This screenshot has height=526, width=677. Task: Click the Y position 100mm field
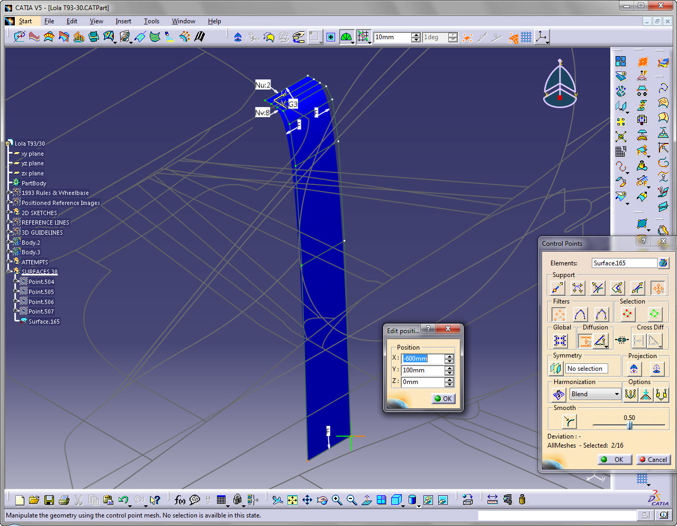point(422,370)
